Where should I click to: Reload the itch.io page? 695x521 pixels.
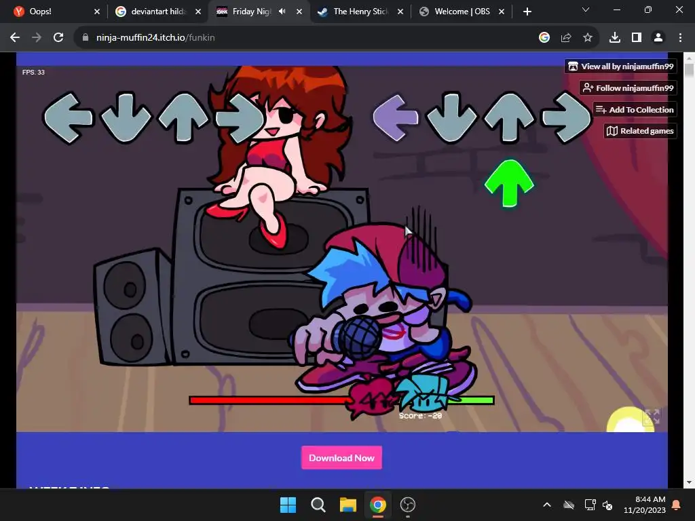[58, 38]
